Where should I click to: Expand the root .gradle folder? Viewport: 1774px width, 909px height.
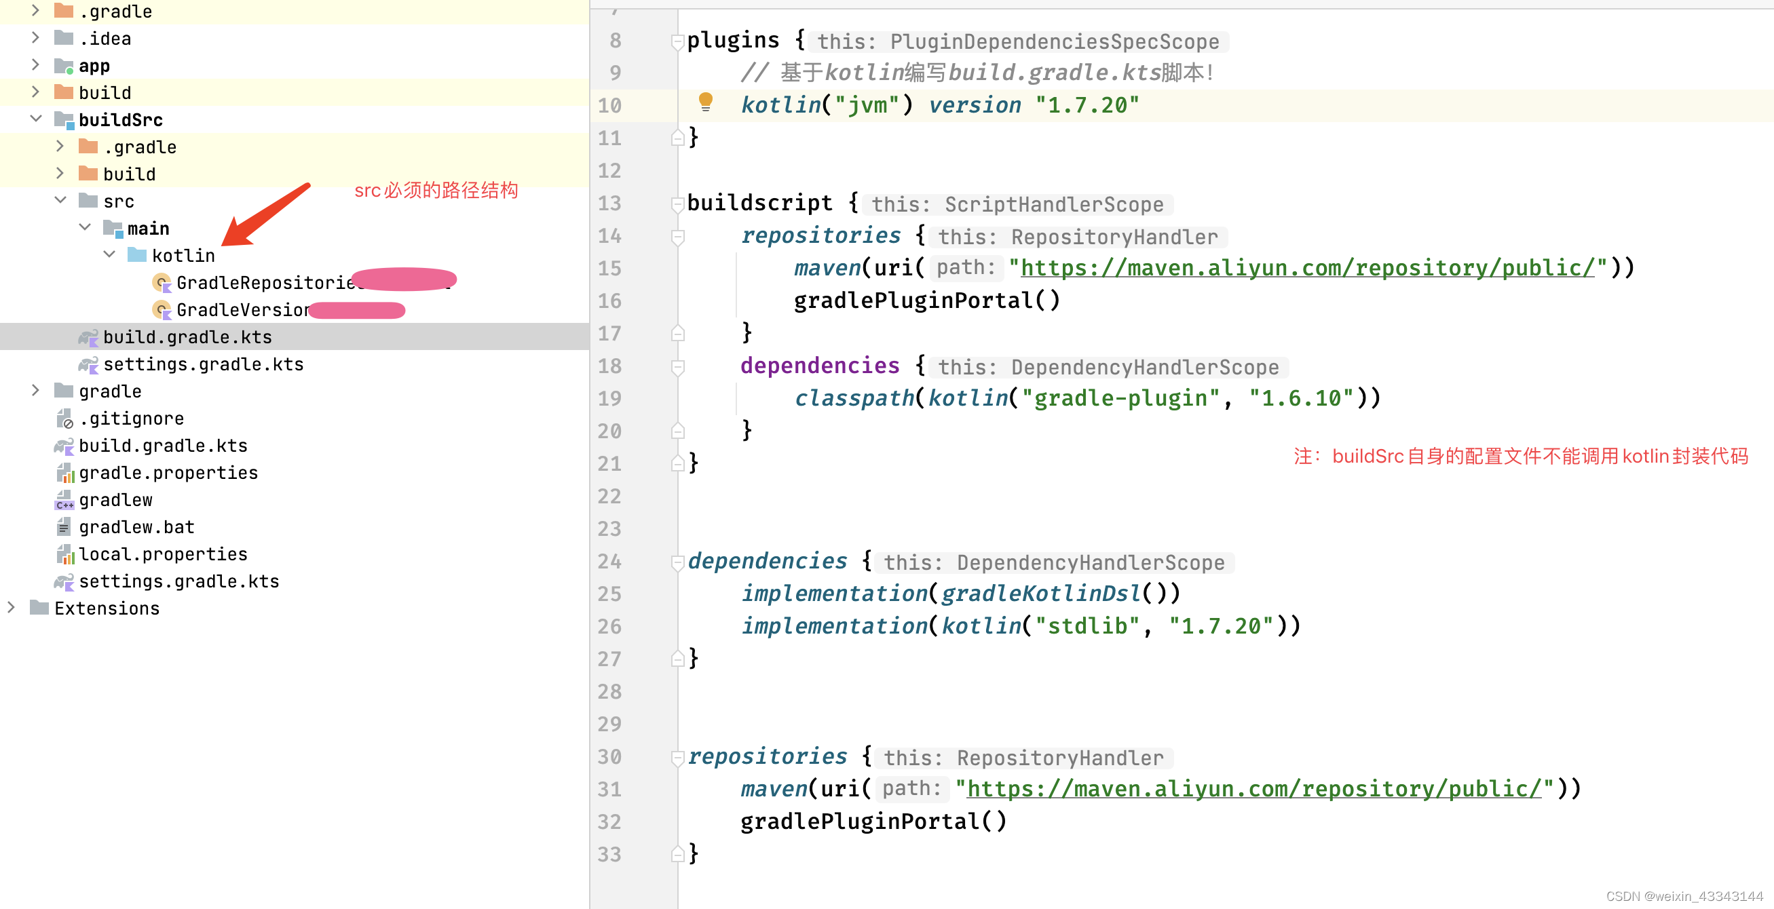[x=35, y=10]
